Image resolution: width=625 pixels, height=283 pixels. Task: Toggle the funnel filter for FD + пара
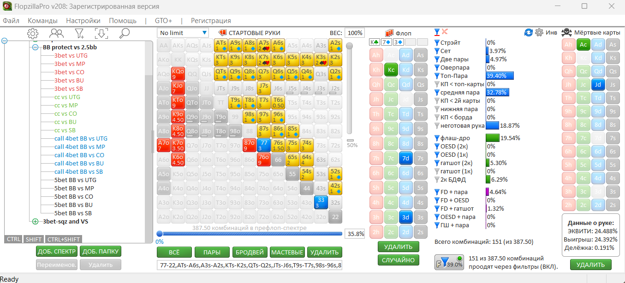click(x=437, y=192)
